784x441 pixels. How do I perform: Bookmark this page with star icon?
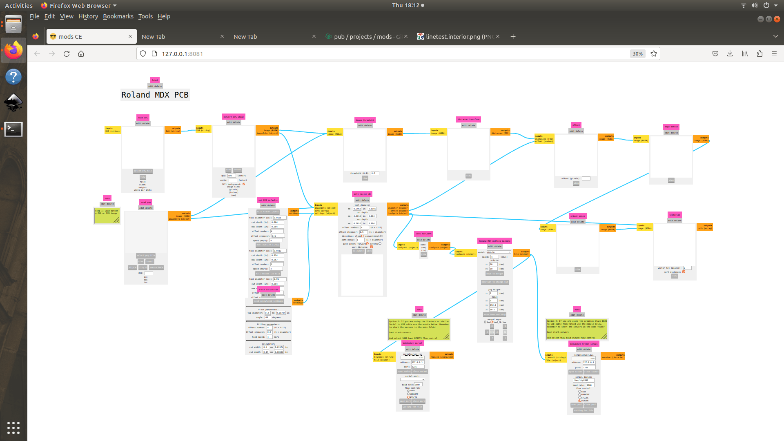click(654, 53)
